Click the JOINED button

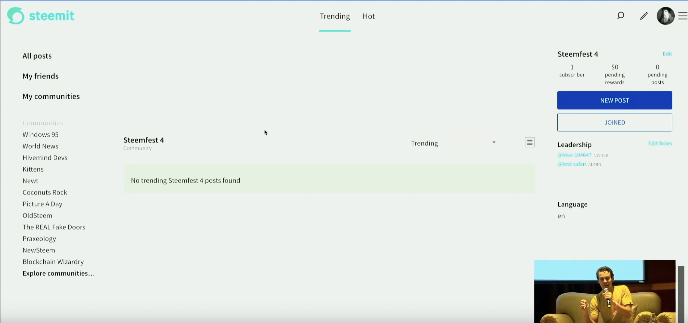pos(615,122)
